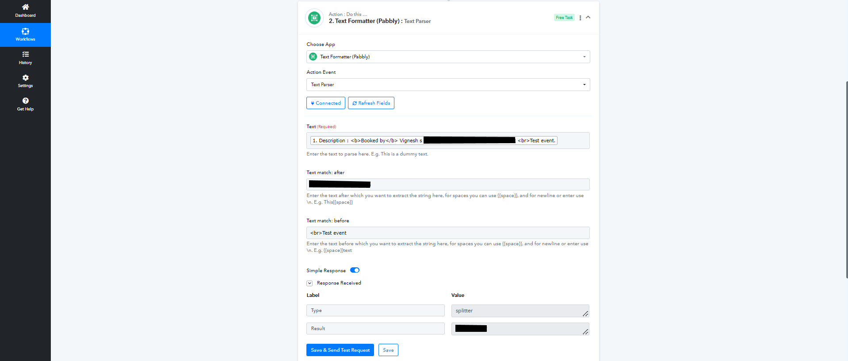Click the Save button
Image resolution: width=848 pixels, height=361 pixels.
[x=388, y=350]
